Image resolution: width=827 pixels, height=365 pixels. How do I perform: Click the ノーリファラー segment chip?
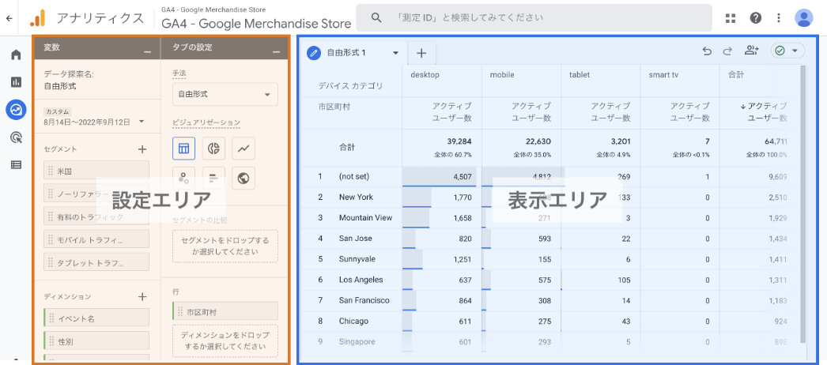[x=96, y=194]
